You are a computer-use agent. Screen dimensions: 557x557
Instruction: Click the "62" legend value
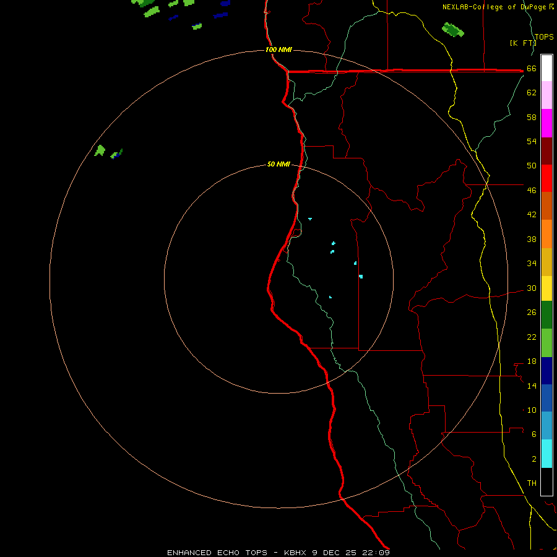(x=532, y=93)
